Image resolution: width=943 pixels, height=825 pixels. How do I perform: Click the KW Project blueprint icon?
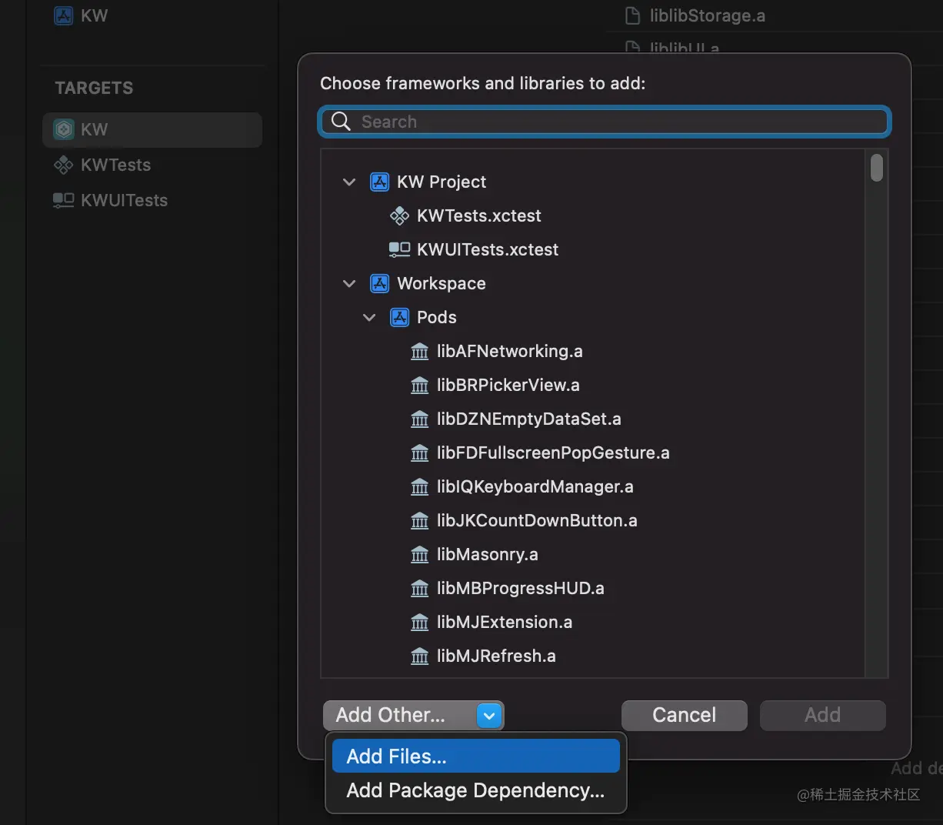point(380,182)
